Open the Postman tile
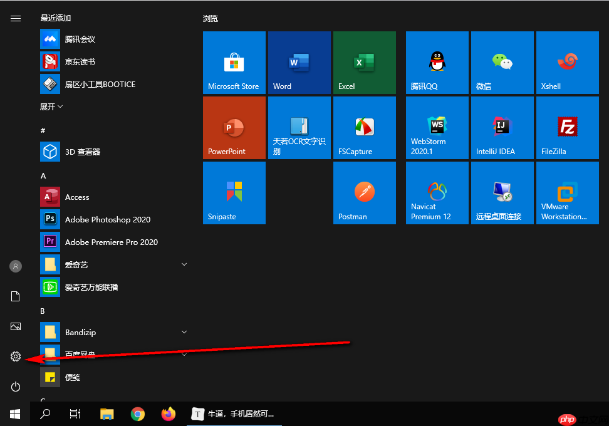 (x=364, y=193)
